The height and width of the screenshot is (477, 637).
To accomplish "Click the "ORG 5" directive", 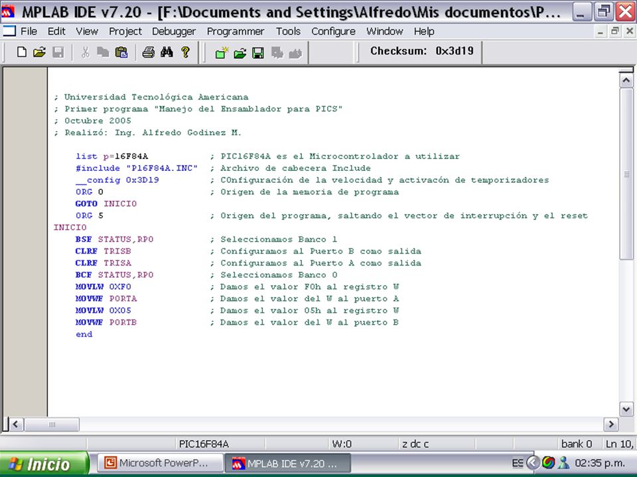I will pos(90,215).
